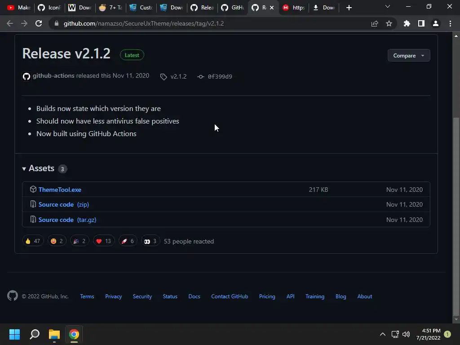Open File Explorer from the taskbar
The image size is (460, 345).
point(54,334)
